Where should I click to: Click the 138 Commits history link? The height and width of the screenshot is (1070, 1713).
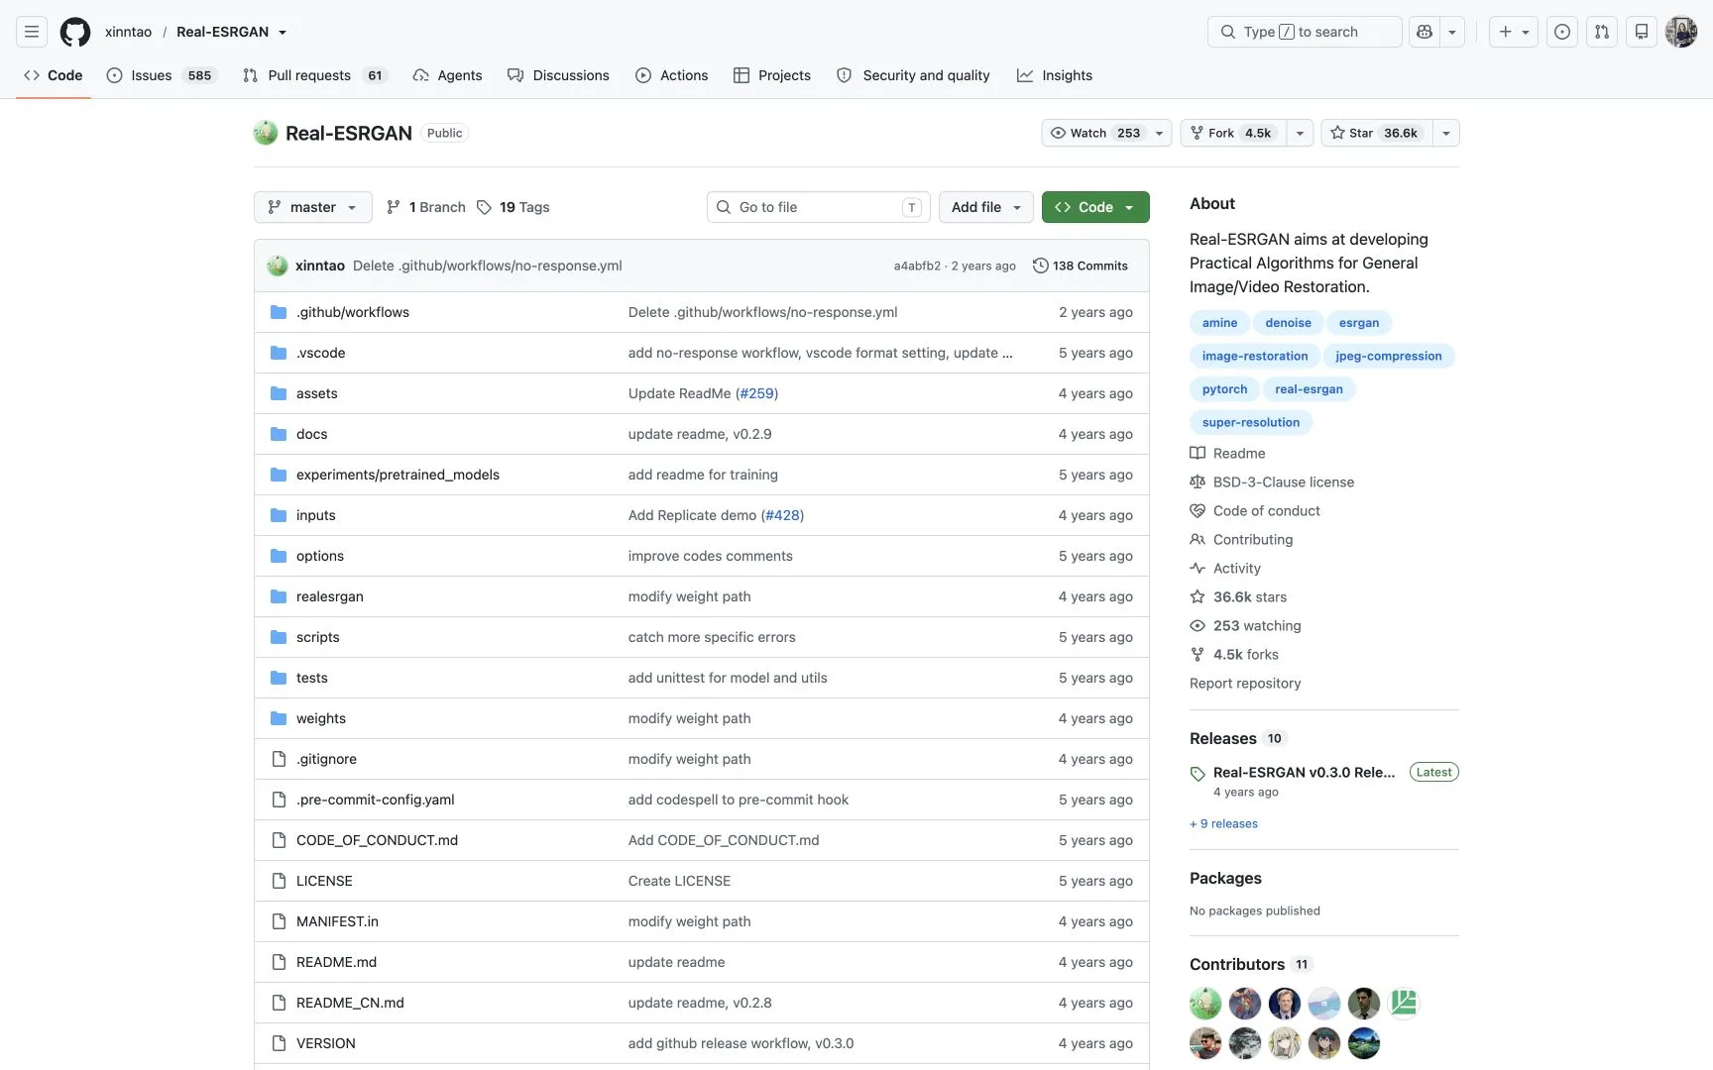1080,266
